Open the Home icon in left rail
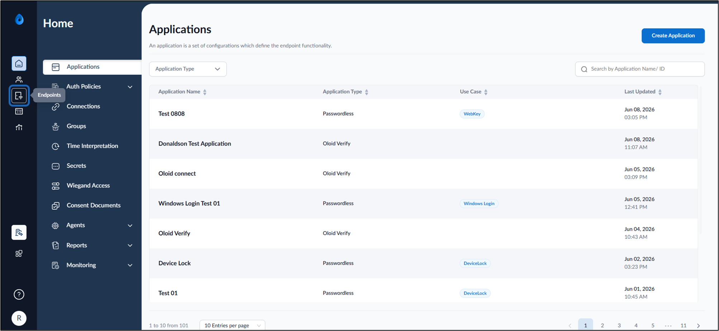719x331 pixels. pos(19,63)
